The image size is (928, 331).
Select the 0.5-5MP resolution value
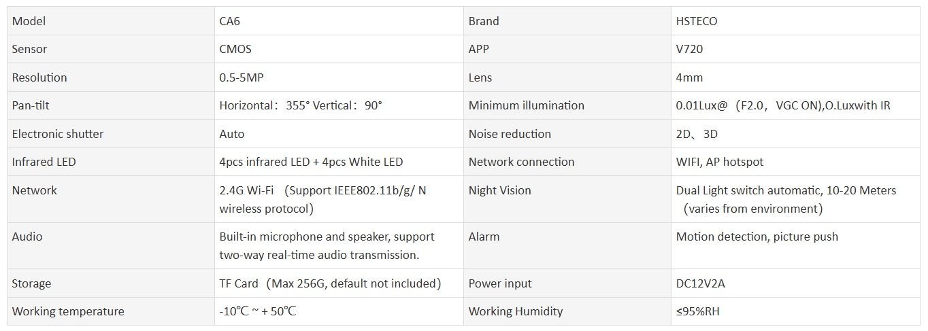(242, 77)
